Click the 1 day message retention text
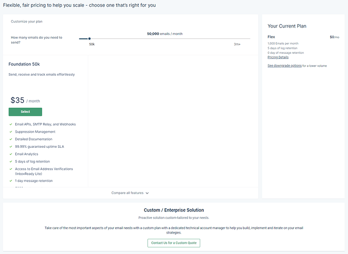 click(x=34, y=181)
